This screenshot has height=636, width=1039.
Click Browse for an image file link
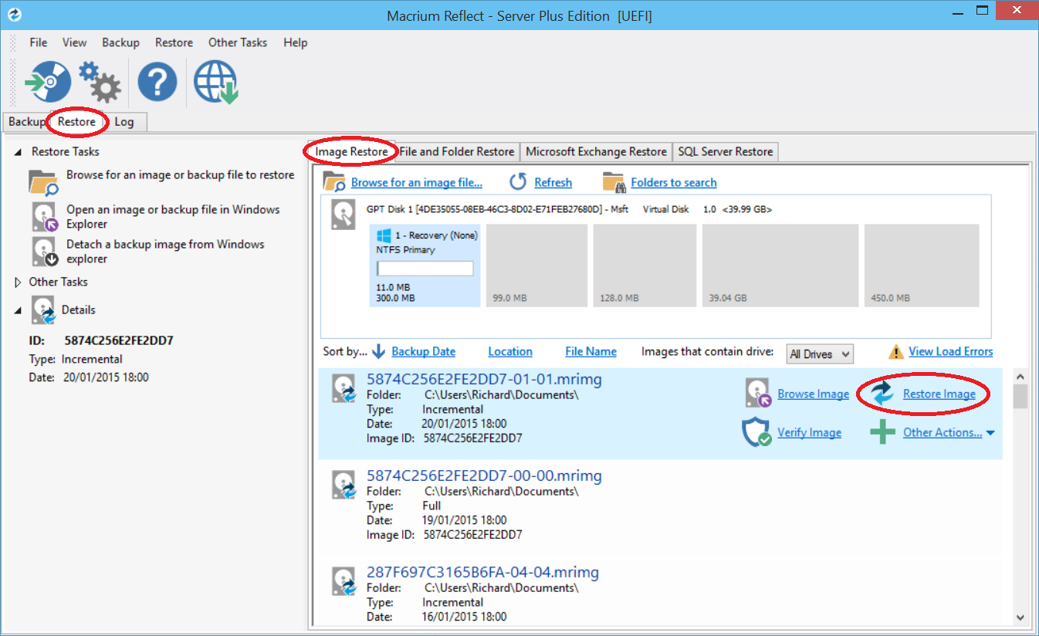(417, 183)
